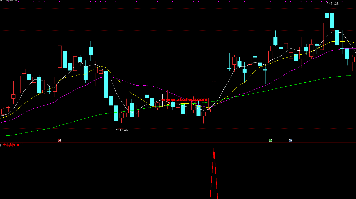Click the candle marking the 15.46 low

click(x=116, y=113)
